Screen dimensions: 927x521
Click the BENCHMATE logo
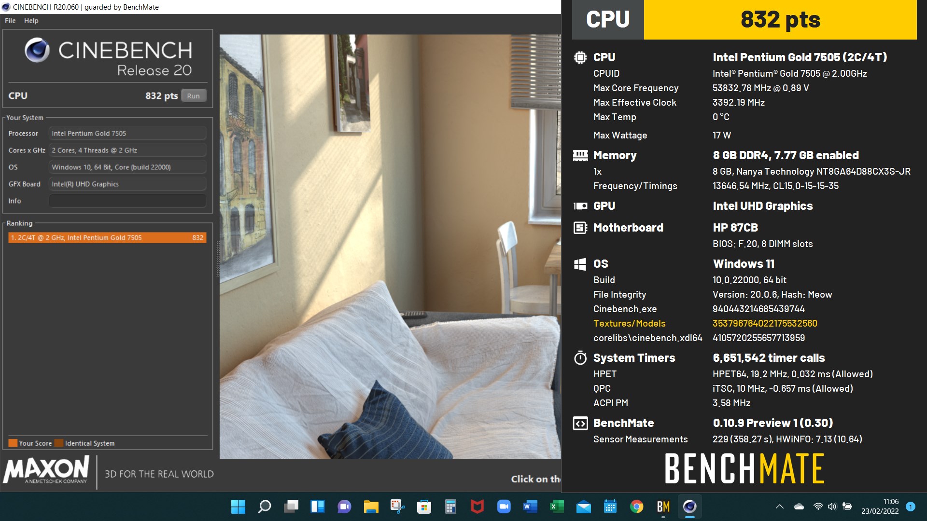744,468
